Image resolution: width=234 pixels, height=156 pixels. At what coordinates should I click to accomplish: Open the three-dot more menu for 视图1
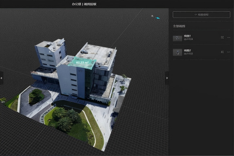229,37
